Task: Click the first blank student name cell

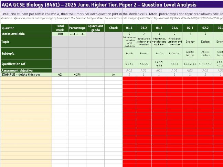Action: click(26, 79)
